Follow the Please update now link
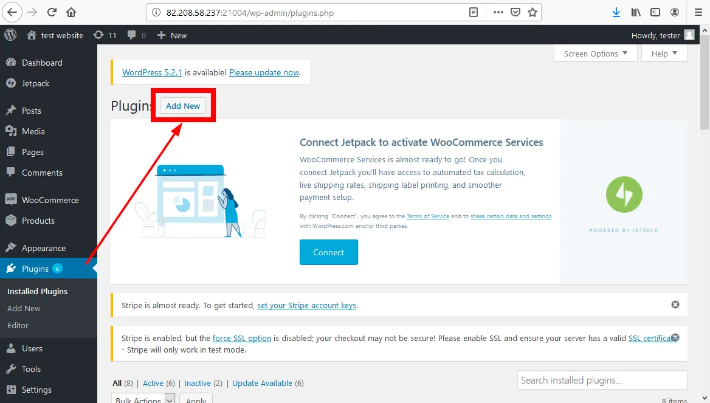 (264, 72)
